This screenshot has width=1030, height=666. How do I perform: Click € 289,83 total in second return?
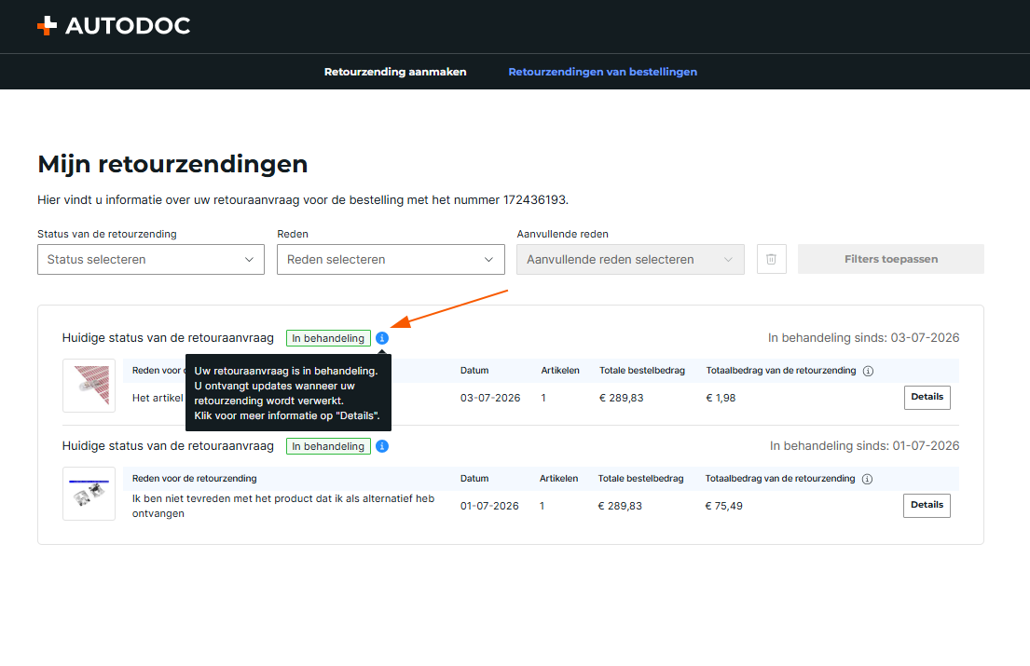point(620,506)
